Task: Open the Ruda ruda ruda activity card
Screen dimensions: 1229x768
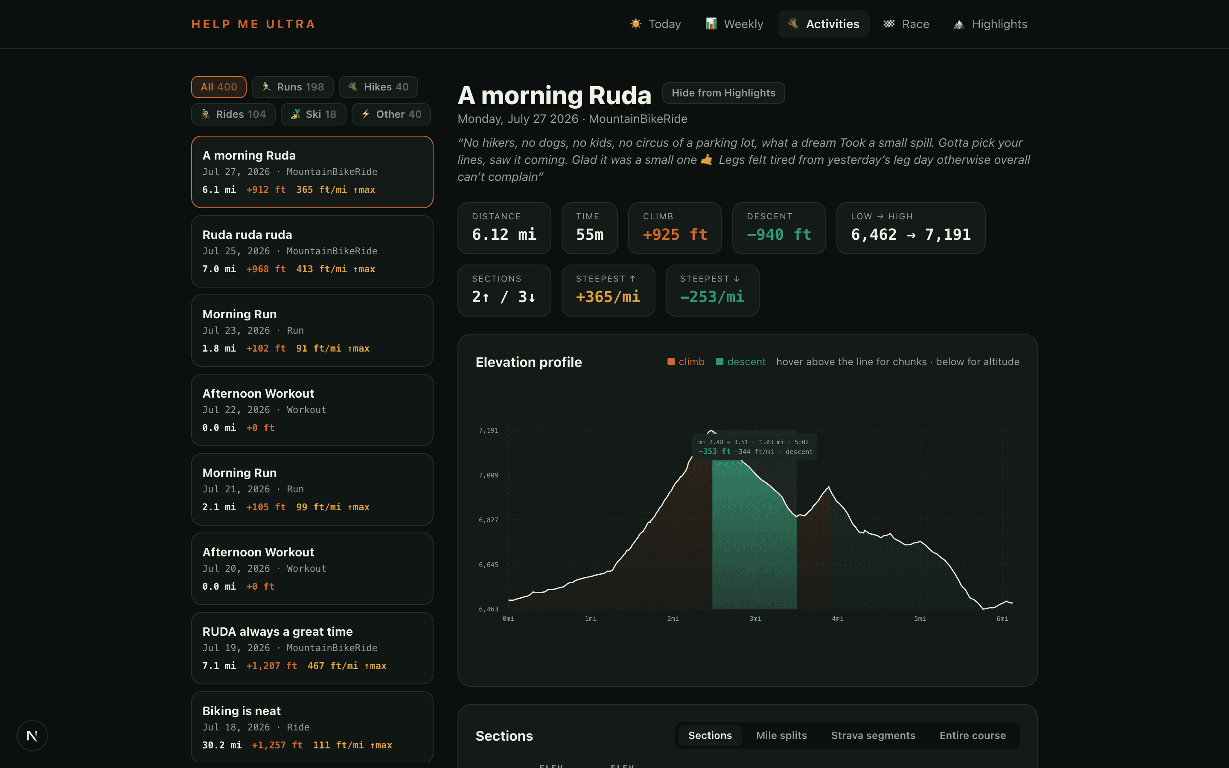Action: [x=312, y=251]
